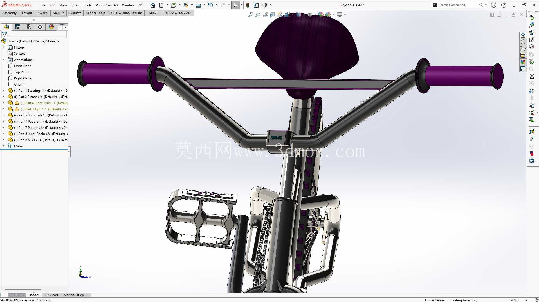
Task: Save the Bicycle assembly
Action: pos(186,5)
